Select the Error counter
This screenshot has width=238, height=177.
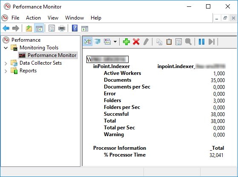(x=110, y=94)
